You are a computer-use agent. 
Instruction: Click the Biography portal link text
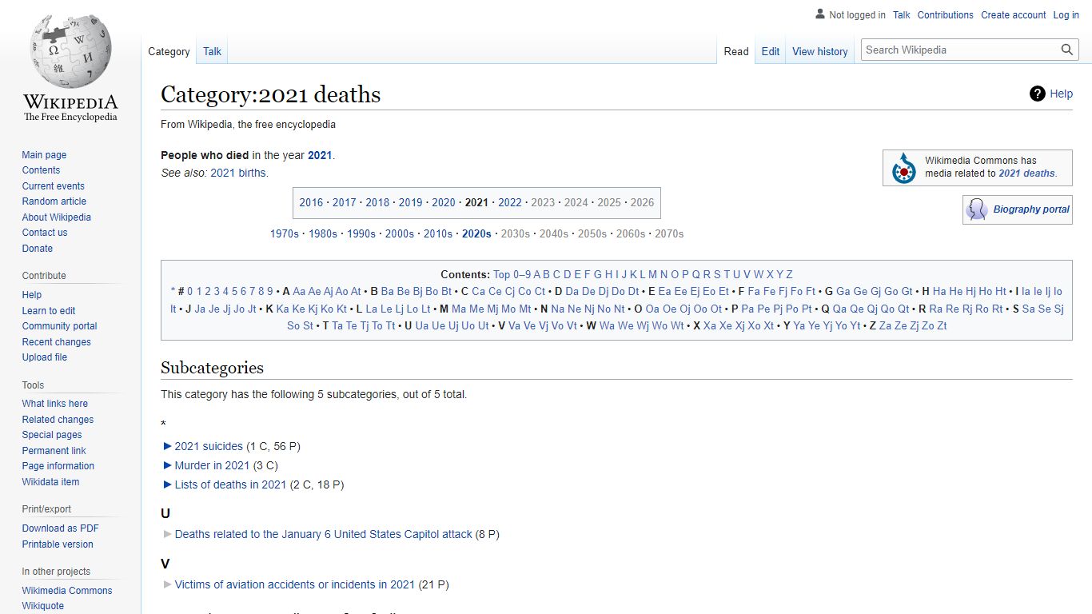pyautogui.click(x=1031, y=209)
